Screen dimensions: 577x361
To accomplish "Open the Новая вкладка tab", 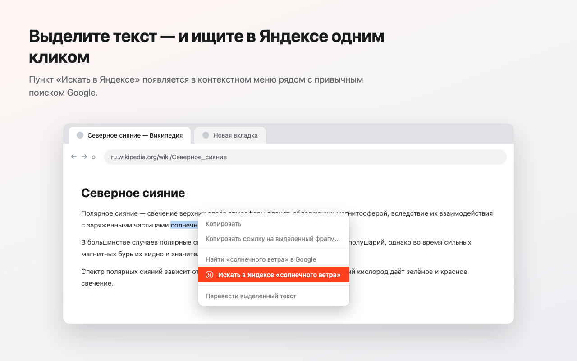I will click(230, 135).
